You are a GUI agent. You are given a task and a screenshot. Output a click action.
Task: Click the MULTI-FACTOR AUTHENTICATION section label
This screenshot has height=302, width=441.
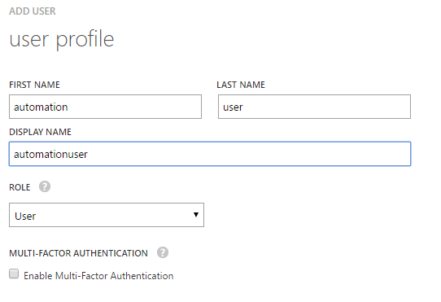point(78,253)
